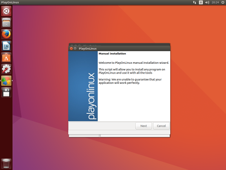Click the 'Warning: We are unable to guarantee' text

pos(130,81)
